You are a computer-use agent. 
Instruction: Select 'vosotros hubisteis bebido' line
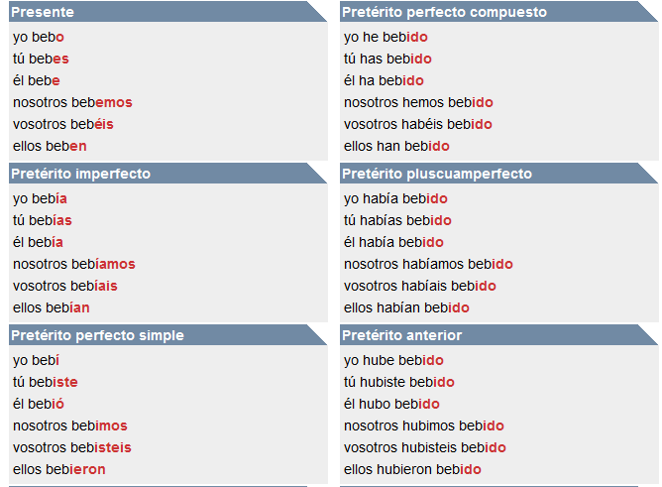point(425,447)
